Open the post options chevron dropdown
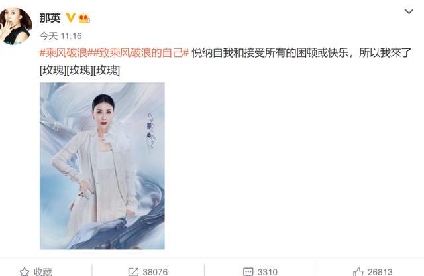The height and width of the screenshot is (276, 424). pyautogui.click(x=409, y=11)
